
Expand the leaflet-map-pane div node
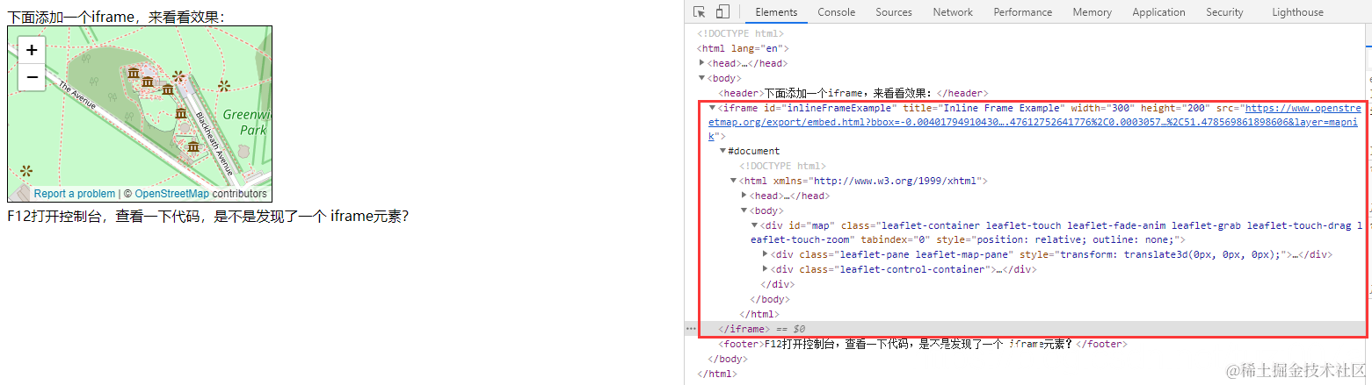766,254
